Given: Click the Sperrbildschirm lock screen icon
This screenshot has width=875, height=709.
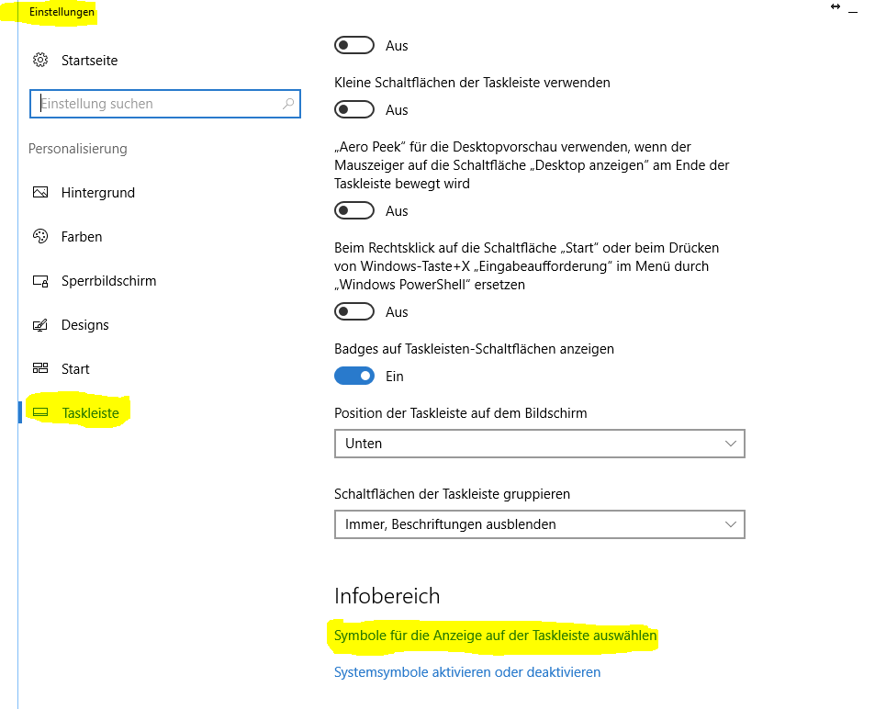Looking at the screenshot, I should point(40,281).
